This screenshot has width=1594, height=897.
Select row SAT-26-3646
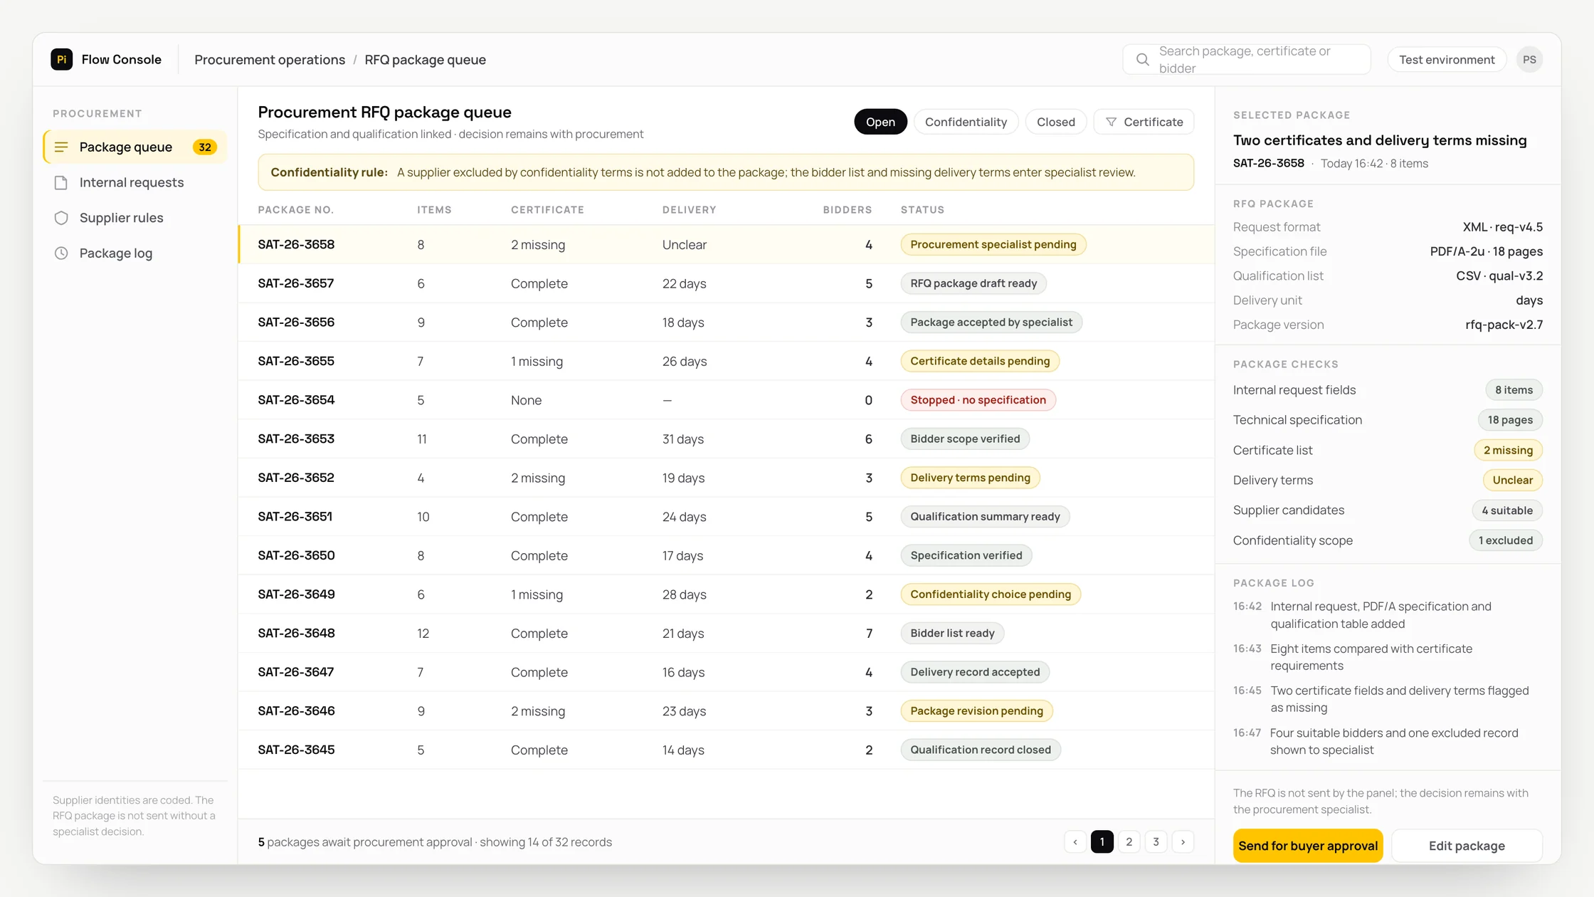tap(726, 710)
